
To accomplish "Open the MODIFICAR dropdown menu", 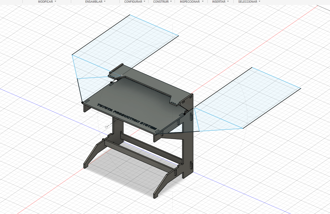I will point(47,2).
